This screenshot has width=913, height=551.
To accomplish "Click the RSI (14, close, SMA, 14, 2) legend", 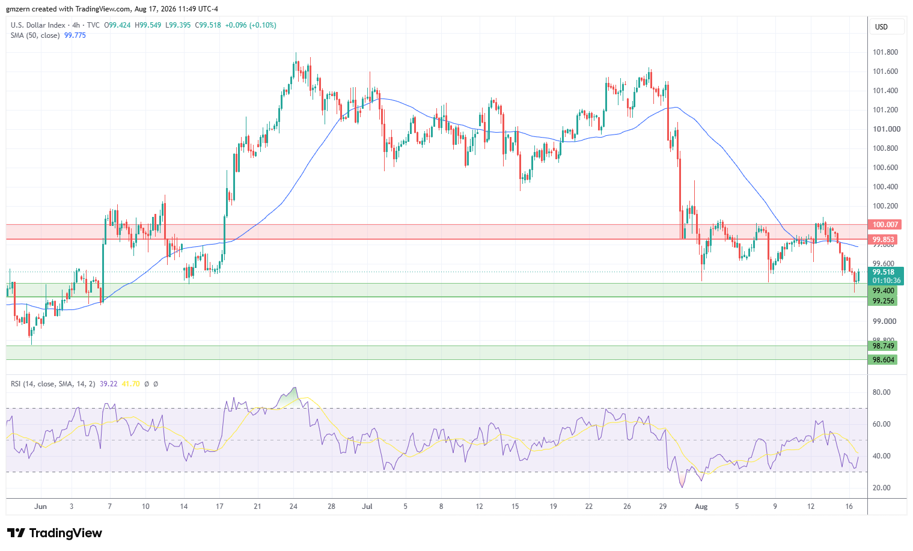I will click(53, 383).
